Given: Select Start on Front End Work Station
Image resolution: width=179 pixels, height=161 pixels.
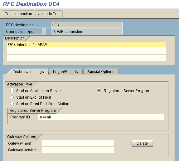Looking at the screenshot, I should (x=12, y=104).
